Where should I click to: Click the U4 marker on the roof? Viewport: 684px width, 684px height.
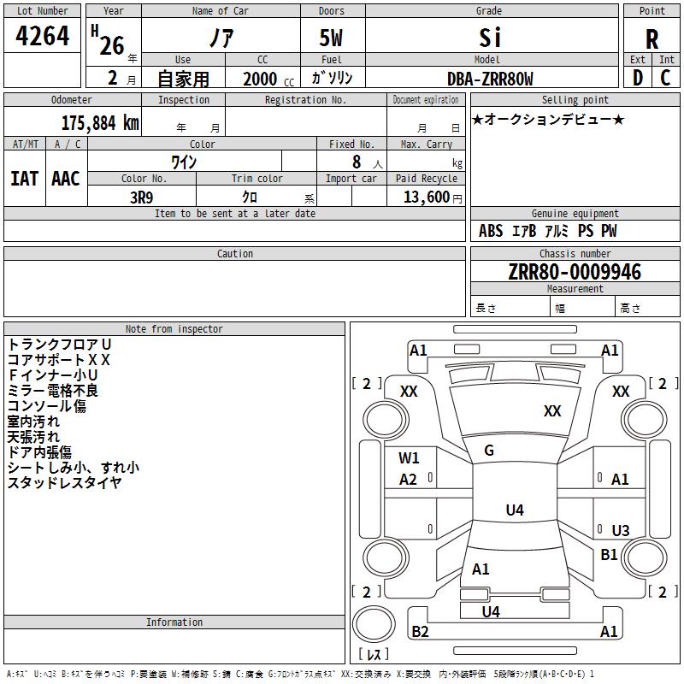514,510
